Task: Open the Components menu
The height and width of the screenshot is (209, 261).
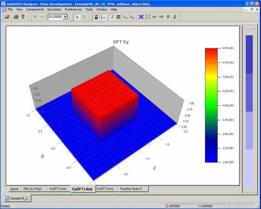Action: tap(34, 9)
